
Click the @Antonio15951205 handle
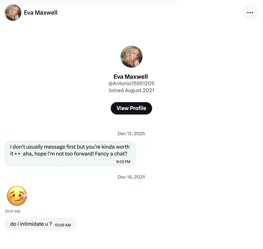(x=131, y=83)
